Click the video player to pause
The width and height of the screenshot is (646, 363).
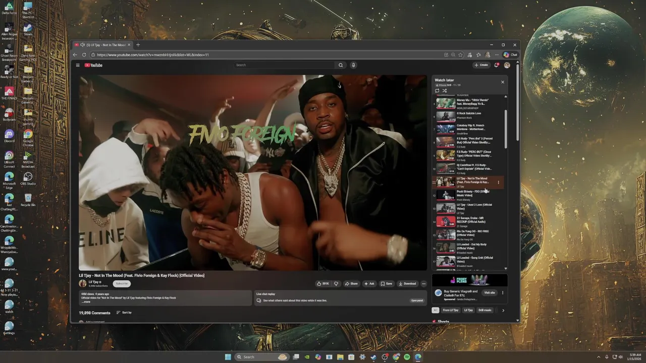[x=252, y=172]
